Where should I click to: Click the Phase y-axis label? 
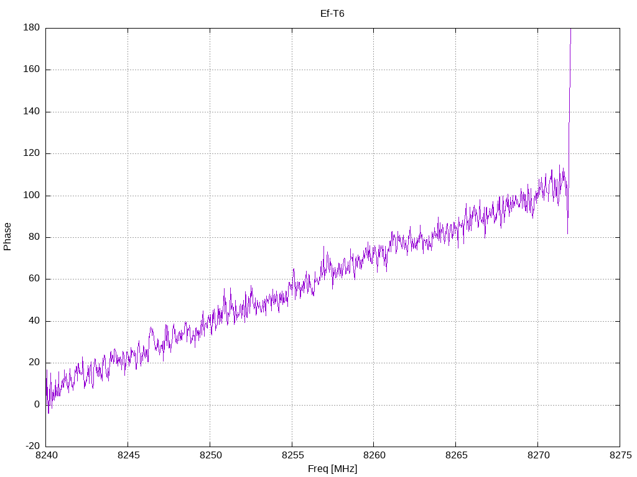(7, 237)
